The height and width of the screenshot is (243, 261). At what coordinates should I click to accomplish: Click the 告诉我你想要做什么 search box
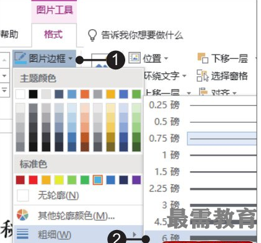coord(142,35)
